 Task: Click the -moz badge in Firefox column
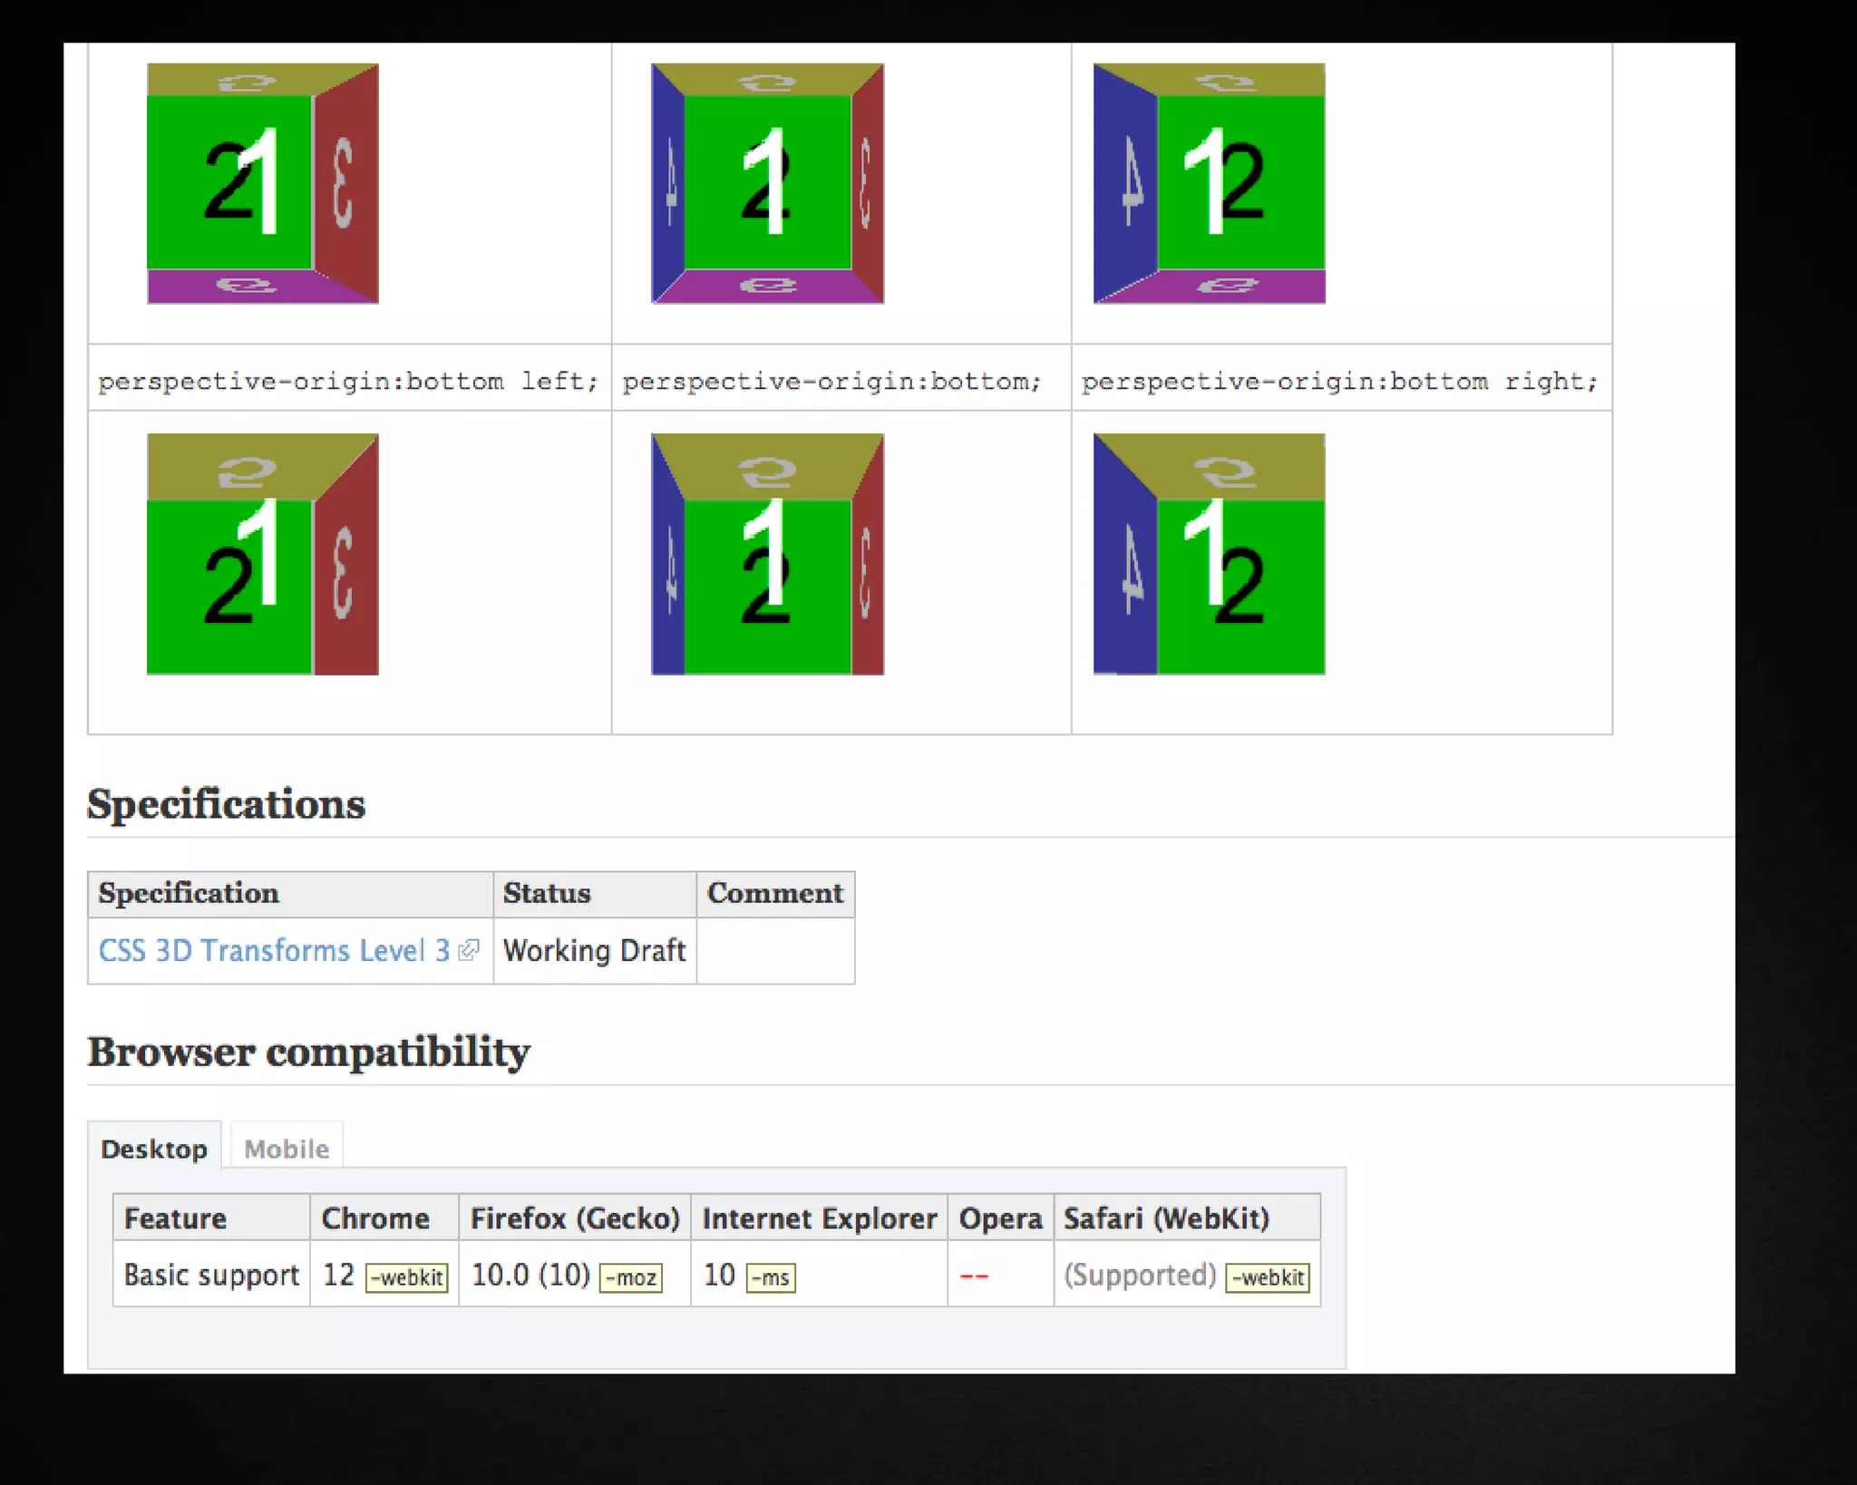pyautogui.click(x=631, y=1277)
